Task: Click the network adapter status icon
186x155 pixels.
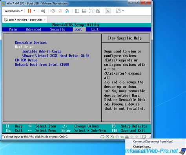Action: coord(112,137)
